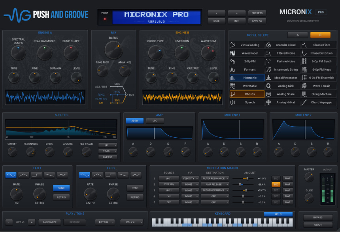
Task: Pick the Particle Noise model icon
Action: point(268,61)
